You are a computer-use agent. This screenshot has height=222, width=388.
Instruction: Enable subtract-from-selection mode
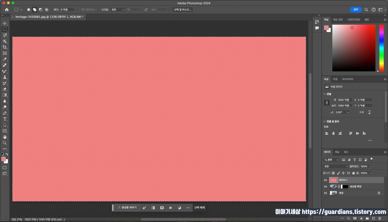[41, 10]
